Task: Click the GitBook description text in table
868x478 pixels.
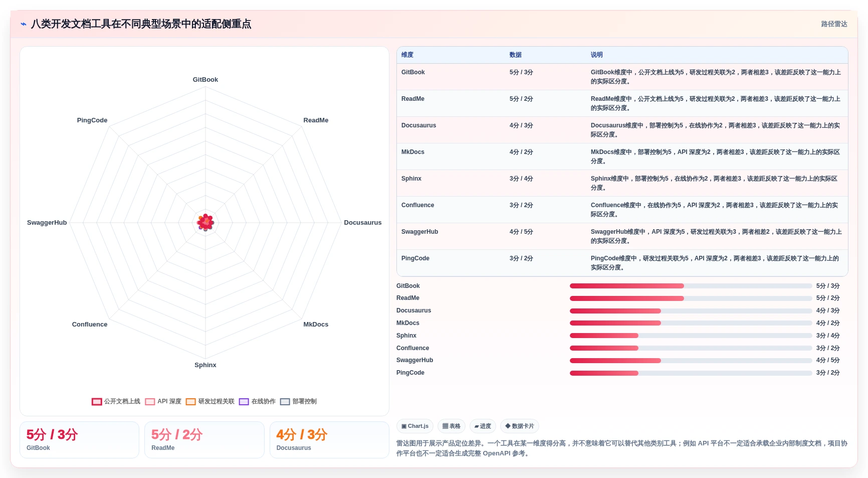Action: tap(716, 77)
